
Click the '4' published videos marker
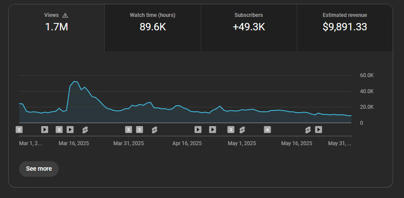(x=268, y=130)
